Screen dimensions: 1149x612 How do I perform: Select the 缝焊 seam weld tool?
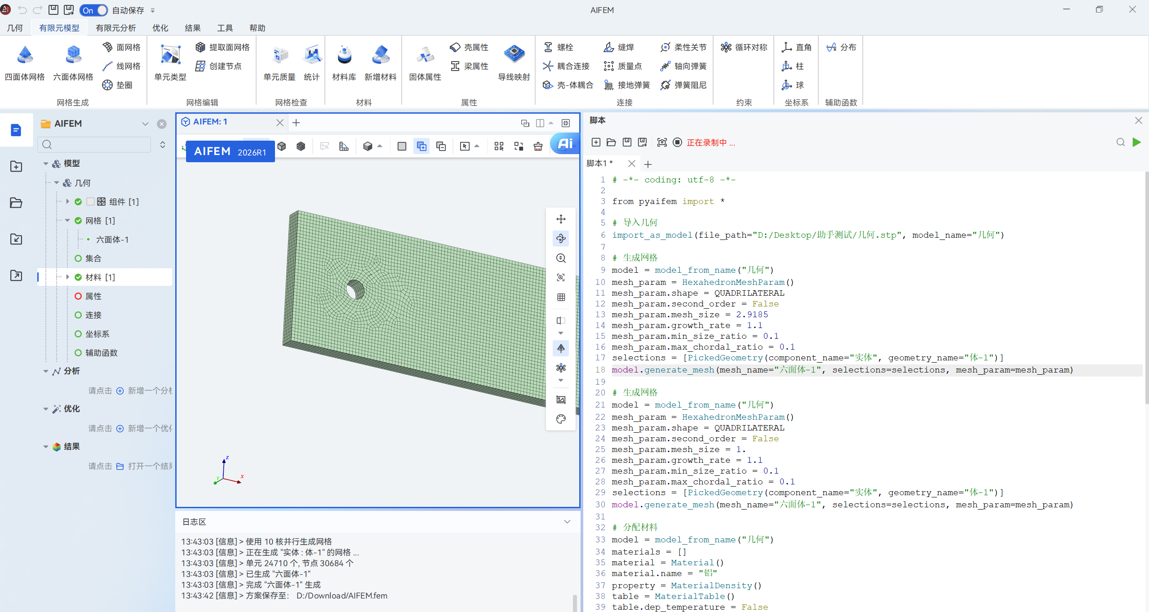pyautogui.click(x=619, y=47)
